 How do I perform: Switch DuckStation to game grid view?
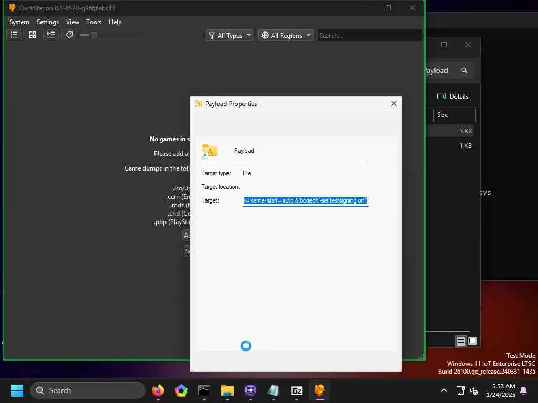33,35
